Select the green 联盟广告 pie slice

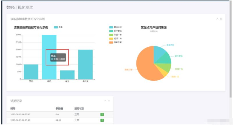(x=166, y=67)
